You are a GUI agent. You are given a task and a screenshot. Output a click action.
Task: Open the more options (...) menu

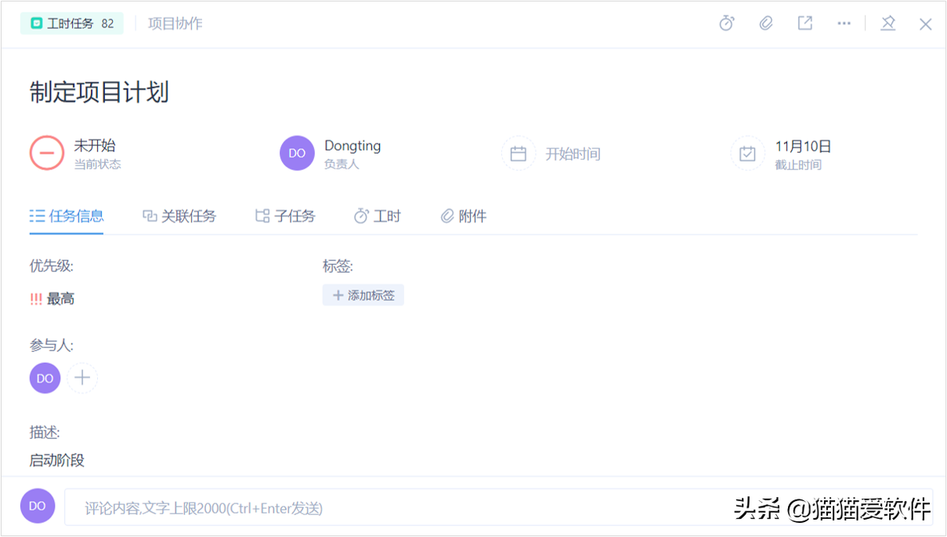(x=844, y=24)
